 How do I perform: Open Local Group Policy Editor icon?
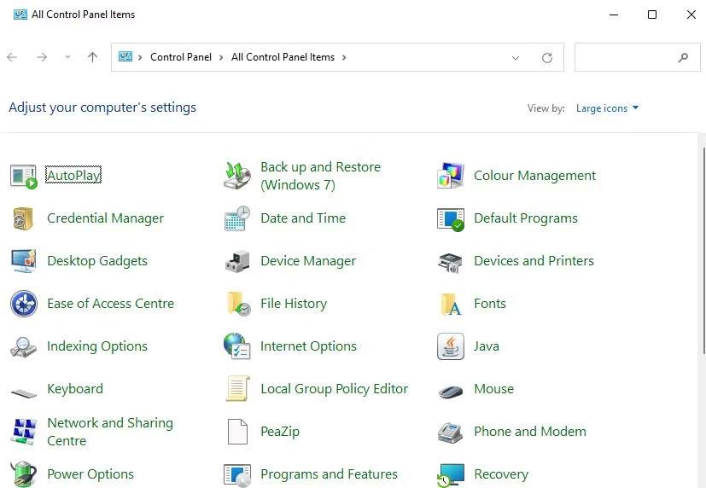pyautogui.click(x=237, y=388)
